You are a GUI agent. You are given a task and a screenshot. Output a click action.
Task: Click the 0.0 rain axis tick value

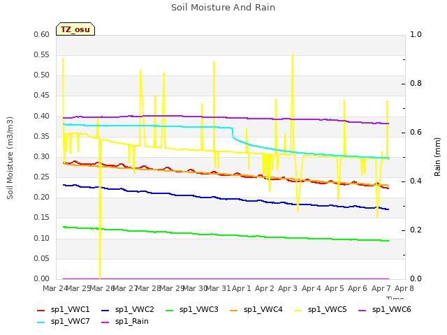click(416, 279)
